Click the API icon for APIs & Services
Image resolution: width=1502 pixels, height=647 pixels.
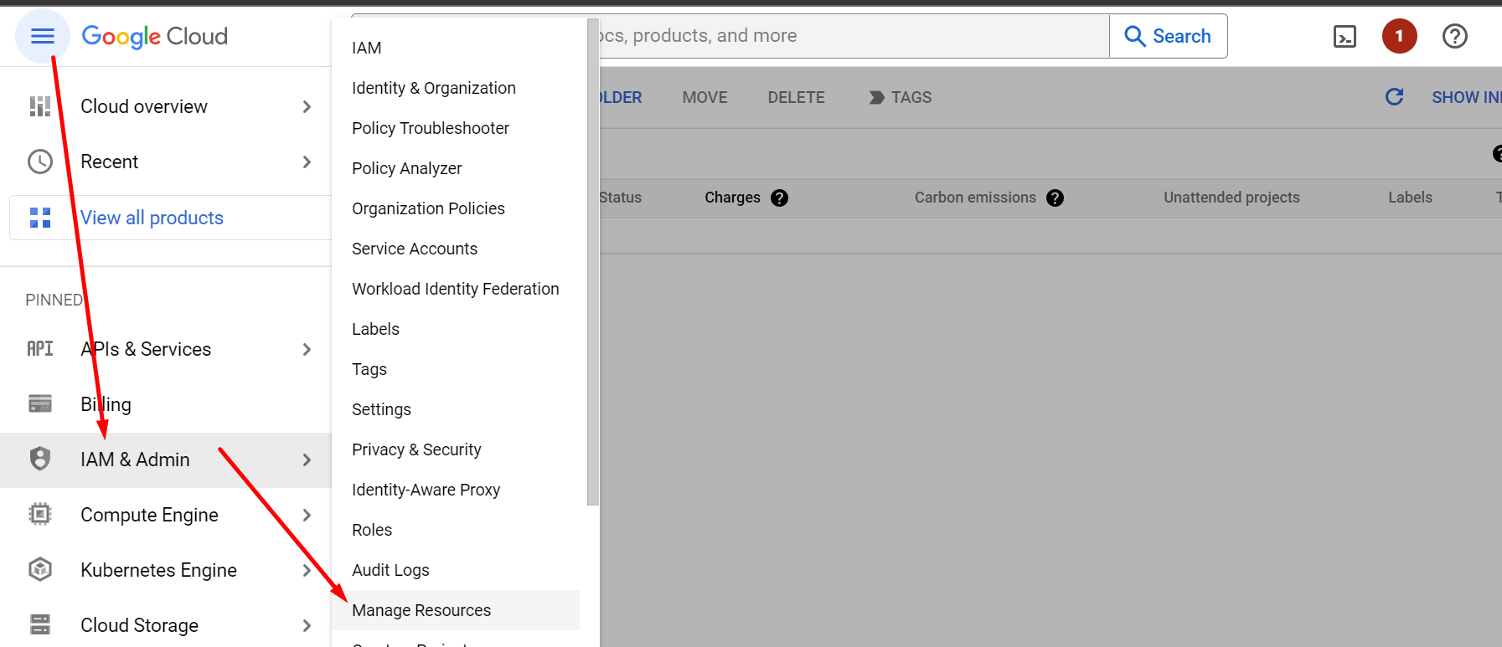40,349
